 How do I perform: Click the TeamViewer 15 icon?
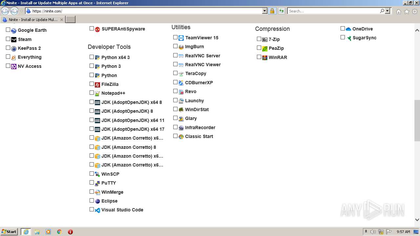181,38
